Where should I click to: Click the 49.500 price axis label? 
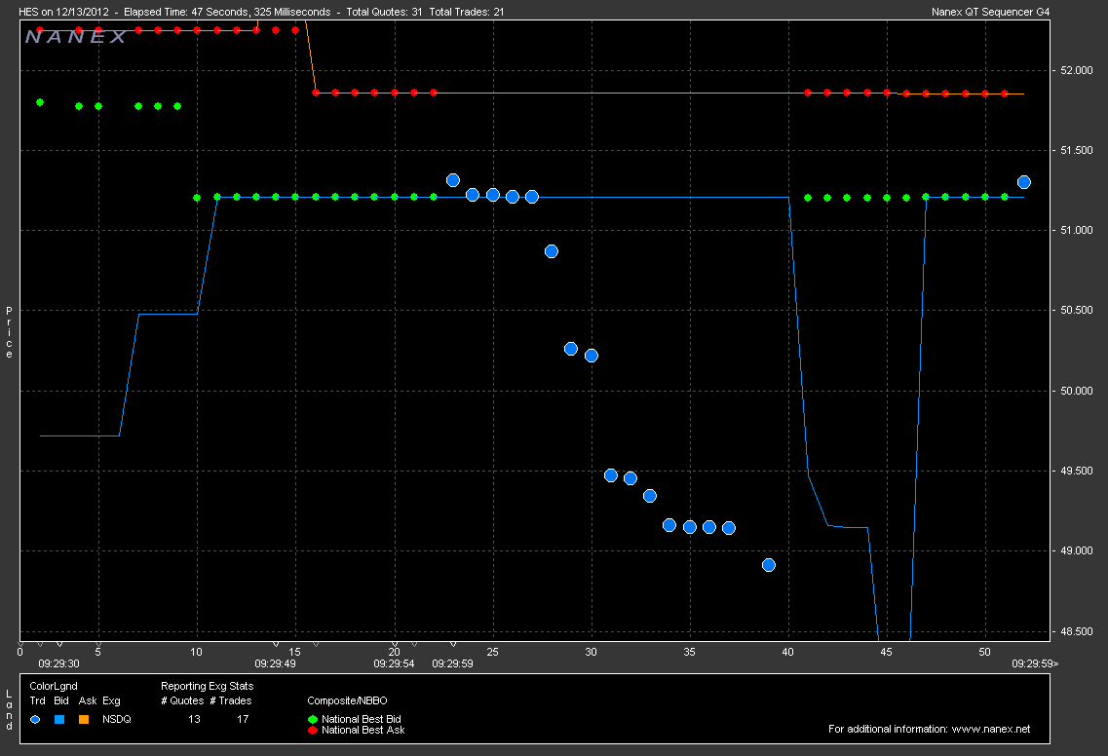(x=1076, y=471)
